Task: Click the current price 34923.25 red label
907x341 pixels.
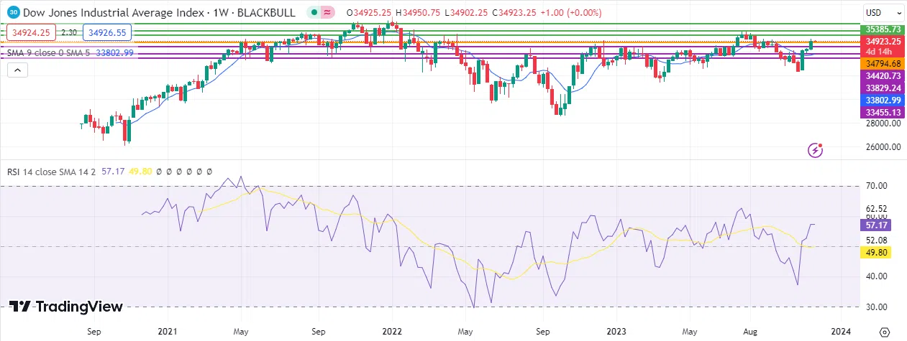Action: click(882, 42)
